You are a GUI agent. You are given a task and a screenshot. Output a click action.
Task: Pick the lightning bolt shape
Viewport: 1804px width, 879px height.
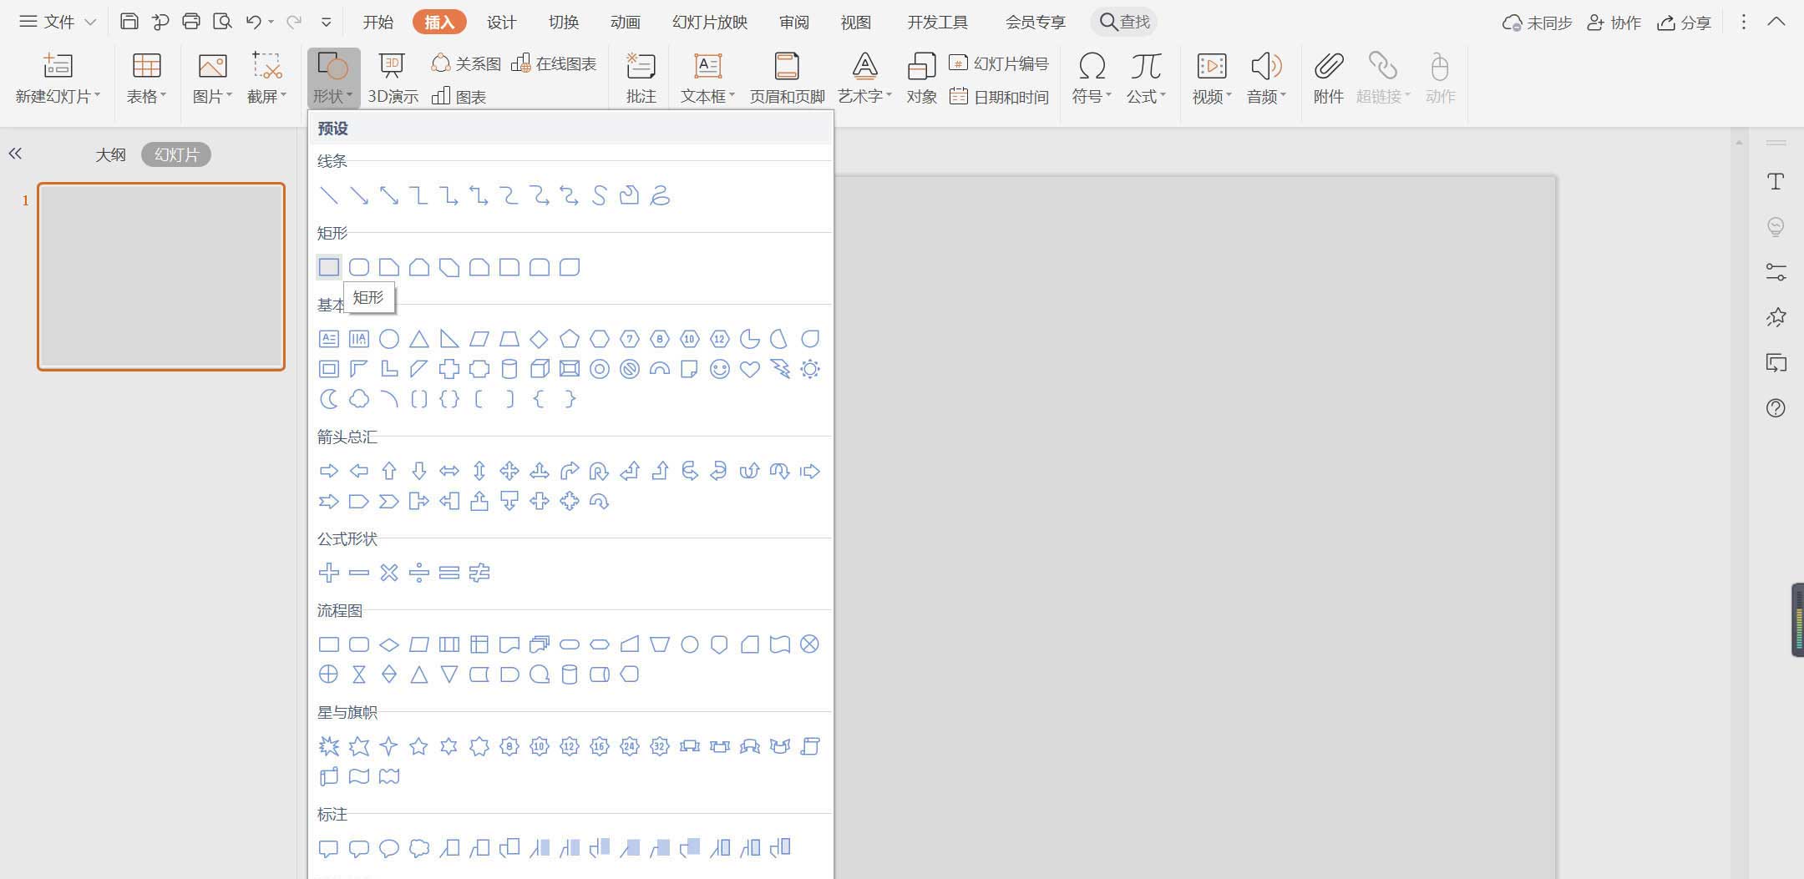click(780, 369)
